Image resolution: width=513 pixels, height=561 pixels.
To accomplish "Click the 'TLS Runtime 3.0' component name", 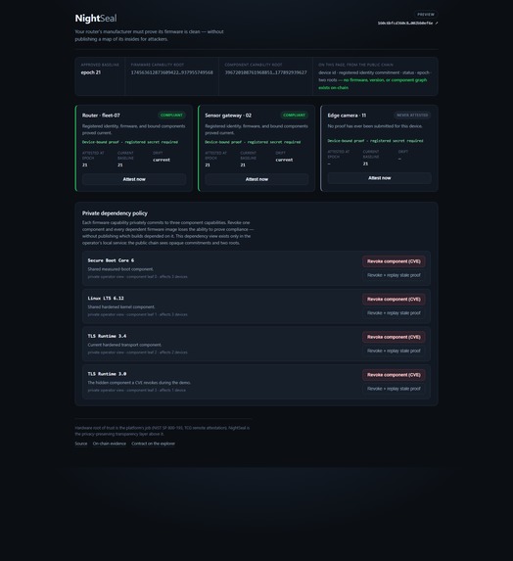I will tap(107, 374).
